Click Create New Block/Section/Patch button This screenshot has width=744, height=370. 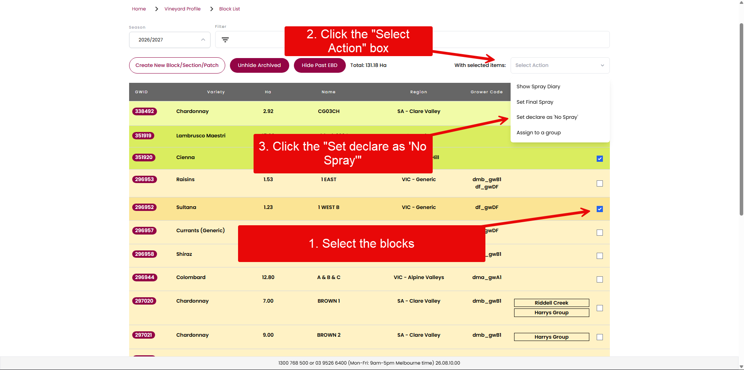[x=177, y=65]
